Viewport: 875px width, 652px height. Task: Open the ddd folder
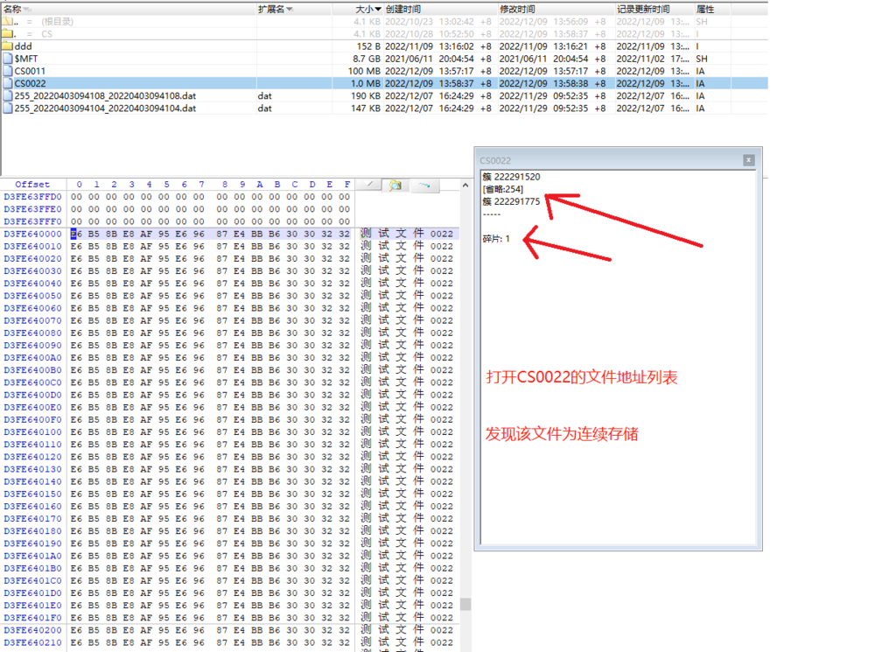pos(24,46)
